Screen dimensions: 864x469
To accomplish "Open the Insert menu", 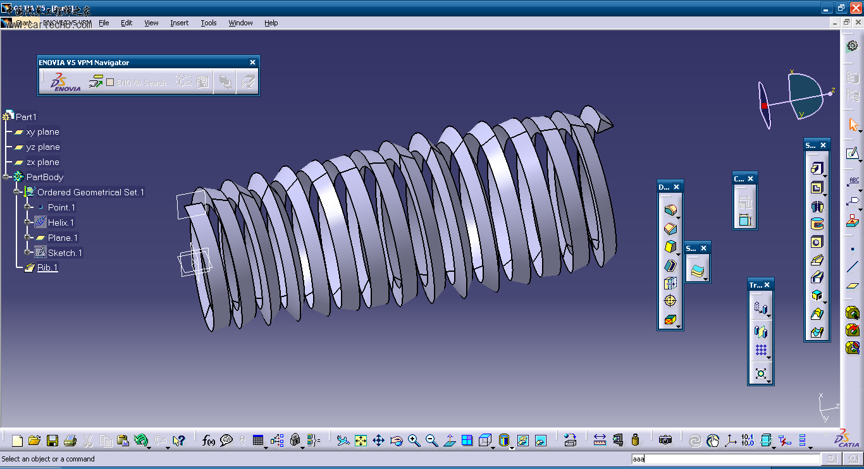I will coord(179,23).
